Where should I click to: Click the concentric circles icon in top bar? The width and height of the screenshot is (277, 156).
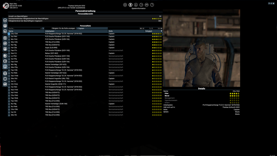point(125,5)
